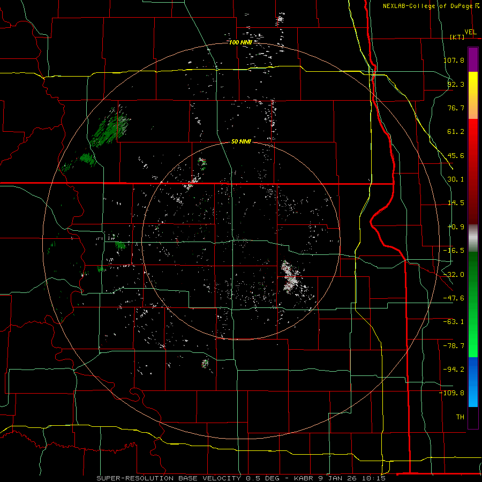Select the -109.8 scale value
The height and width of the screenshot is (482, 482).
pos(452,393)
